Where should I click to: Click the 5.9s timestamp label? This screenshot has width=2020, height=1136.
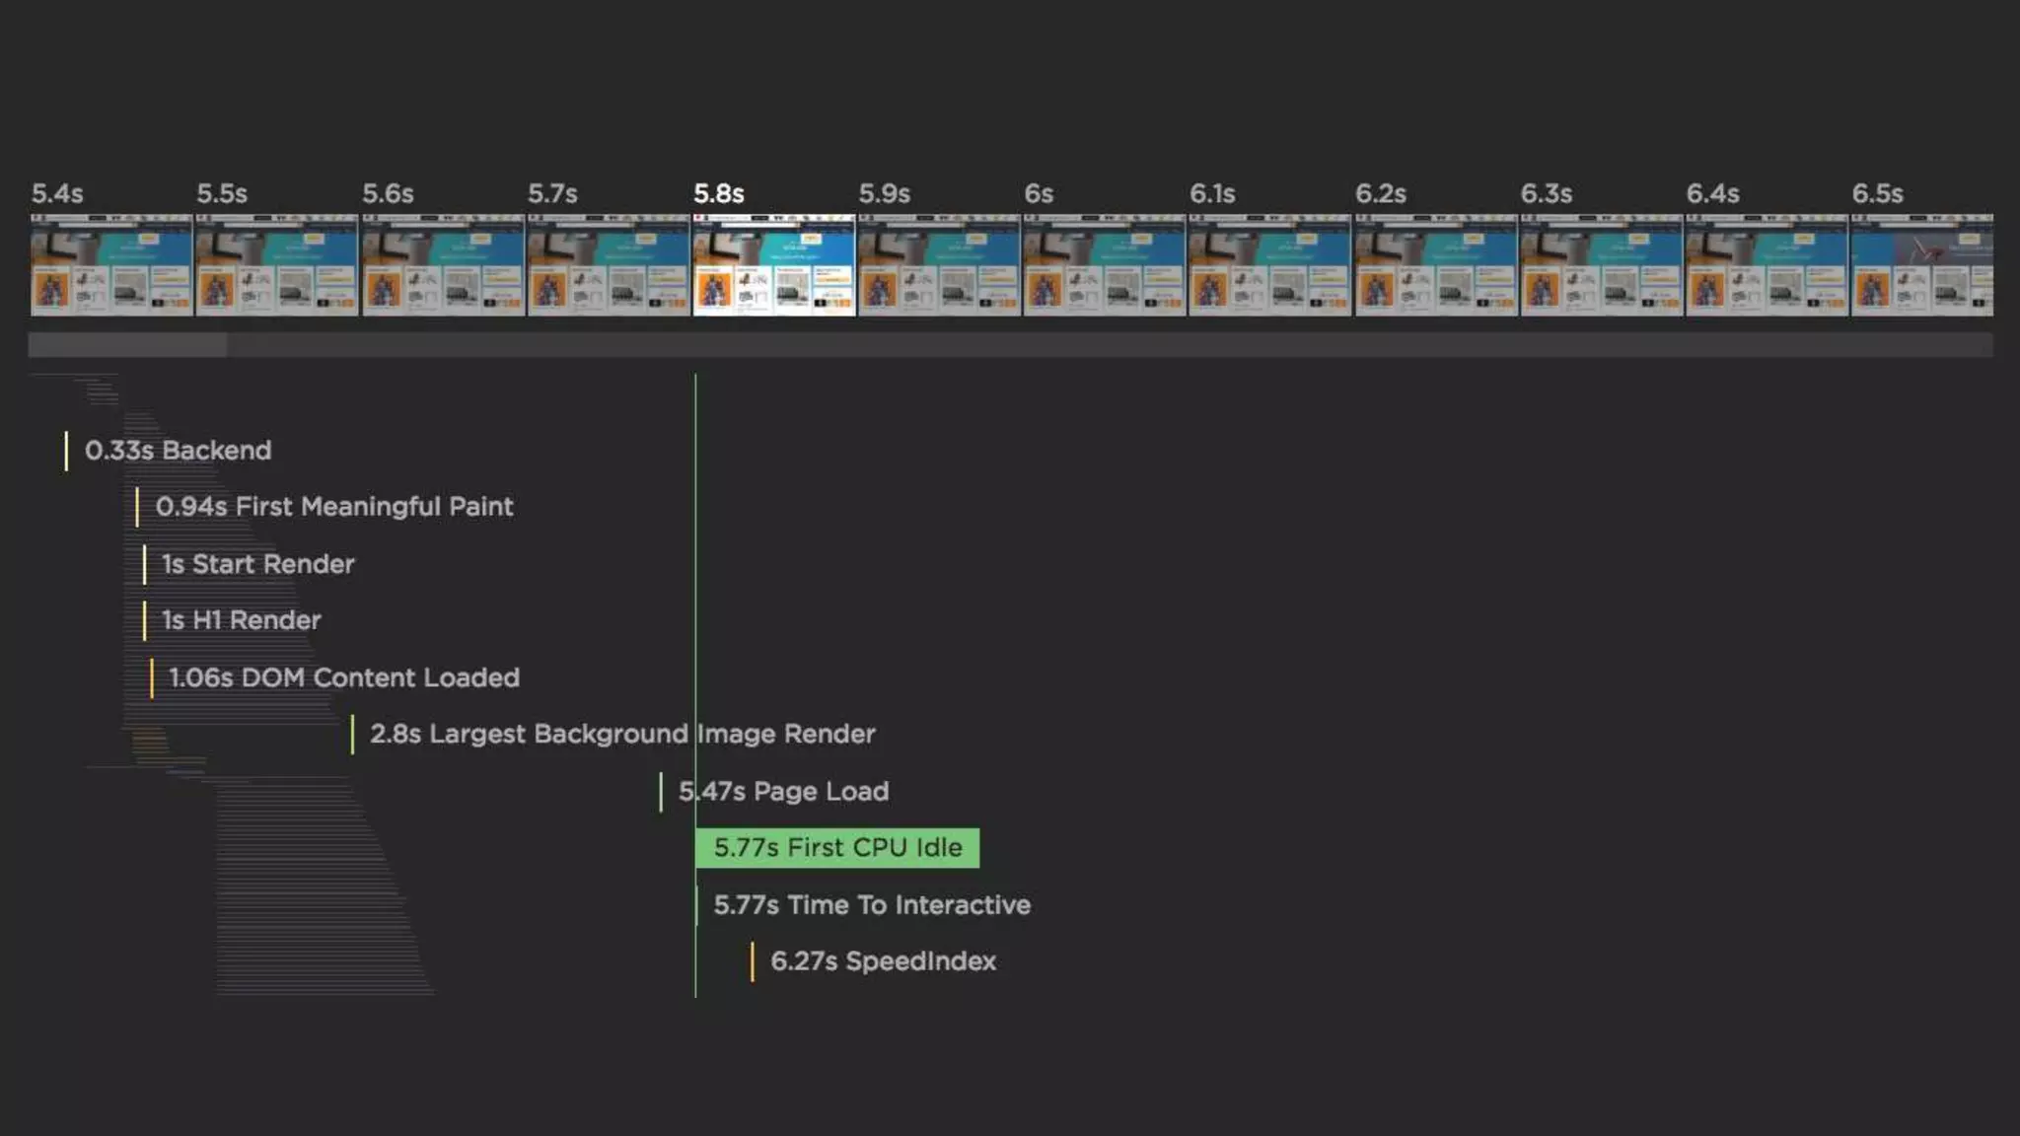(884, 194)
